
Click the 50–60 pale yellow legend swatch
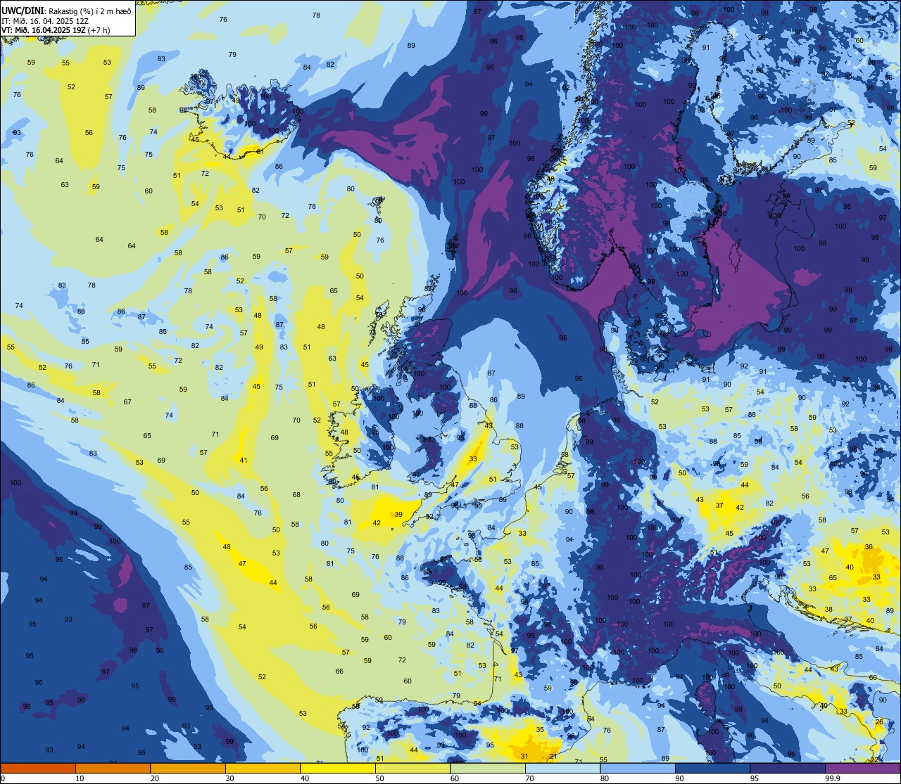click(x=412, y=768)
